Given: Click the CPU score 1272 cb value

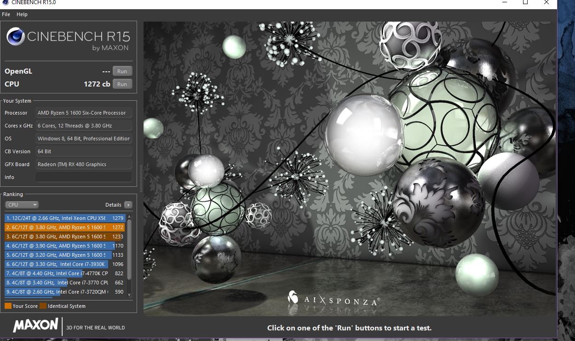Looking at the screenshot, I should click(x=97, y=84).
